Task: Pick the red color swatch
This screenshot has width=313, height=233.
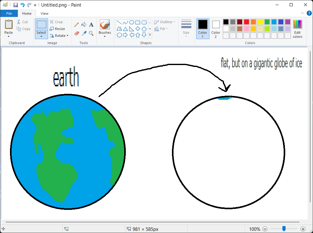Action: [247, 22]
